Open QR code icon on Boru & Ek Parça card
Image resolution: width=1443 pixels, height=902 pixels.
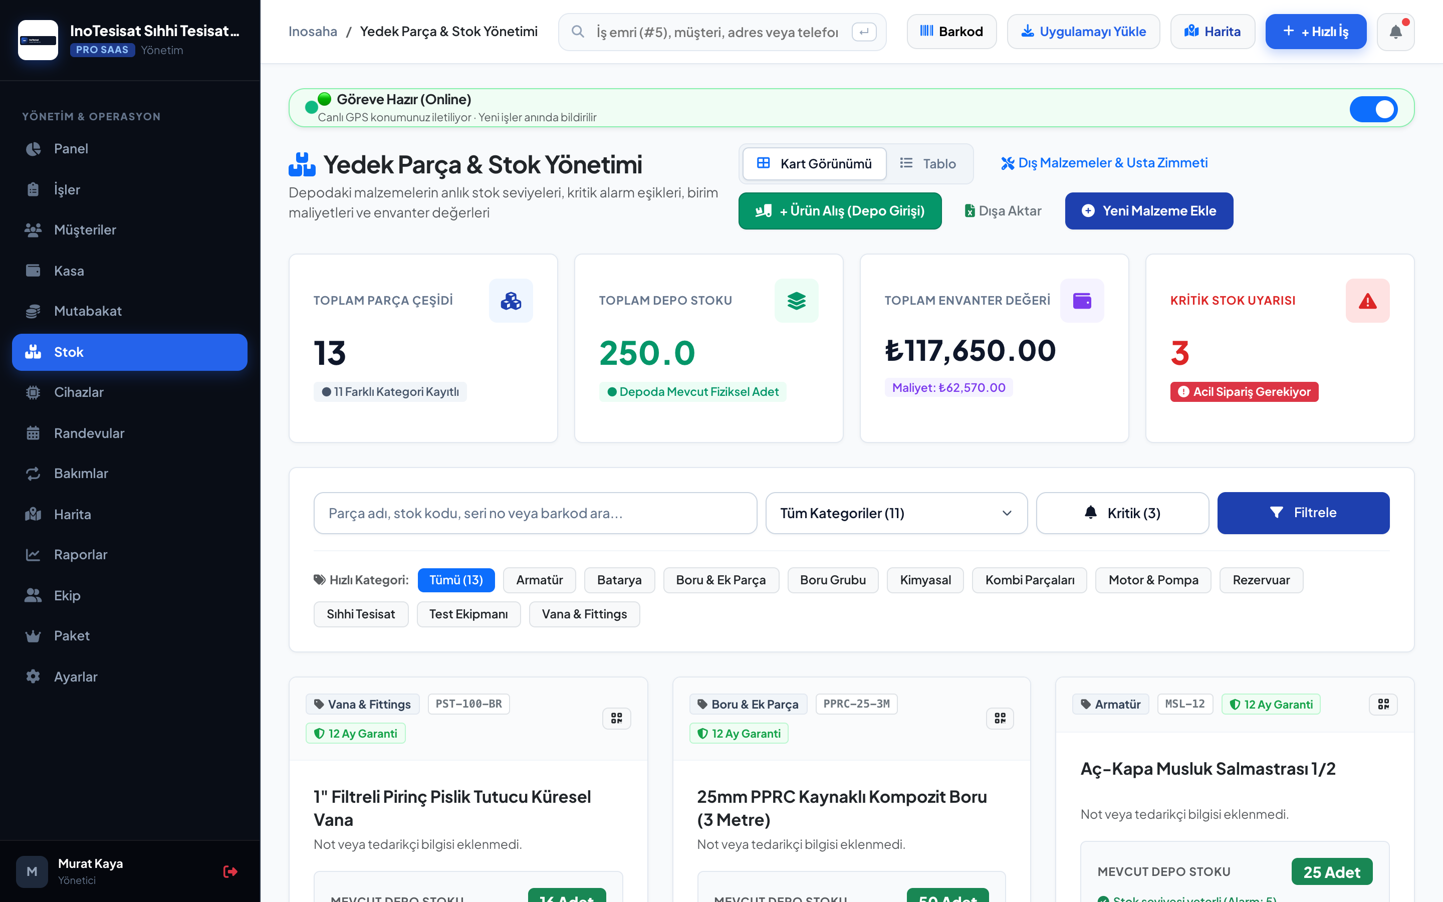coord(1000,718)
